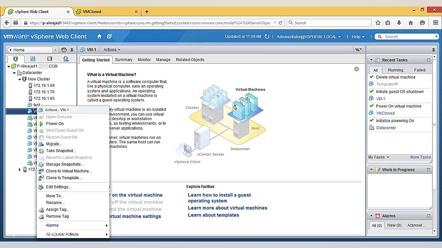The height and width of the screenshot is (248, 442).
Task: Click the Take Snapshot icon in the menu
Action: click(x=41, y=151)
